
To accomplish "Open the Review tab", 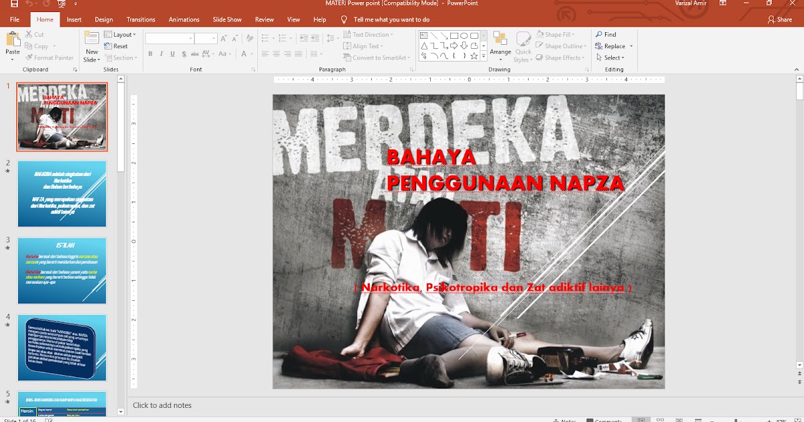I will click(x=265, y=19).
